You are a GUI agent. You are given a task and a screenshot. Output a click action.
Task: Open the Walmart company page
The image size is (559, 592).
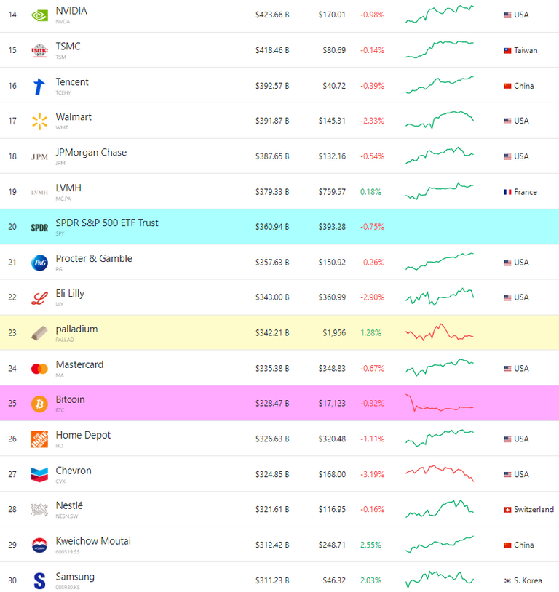(74, 117)
